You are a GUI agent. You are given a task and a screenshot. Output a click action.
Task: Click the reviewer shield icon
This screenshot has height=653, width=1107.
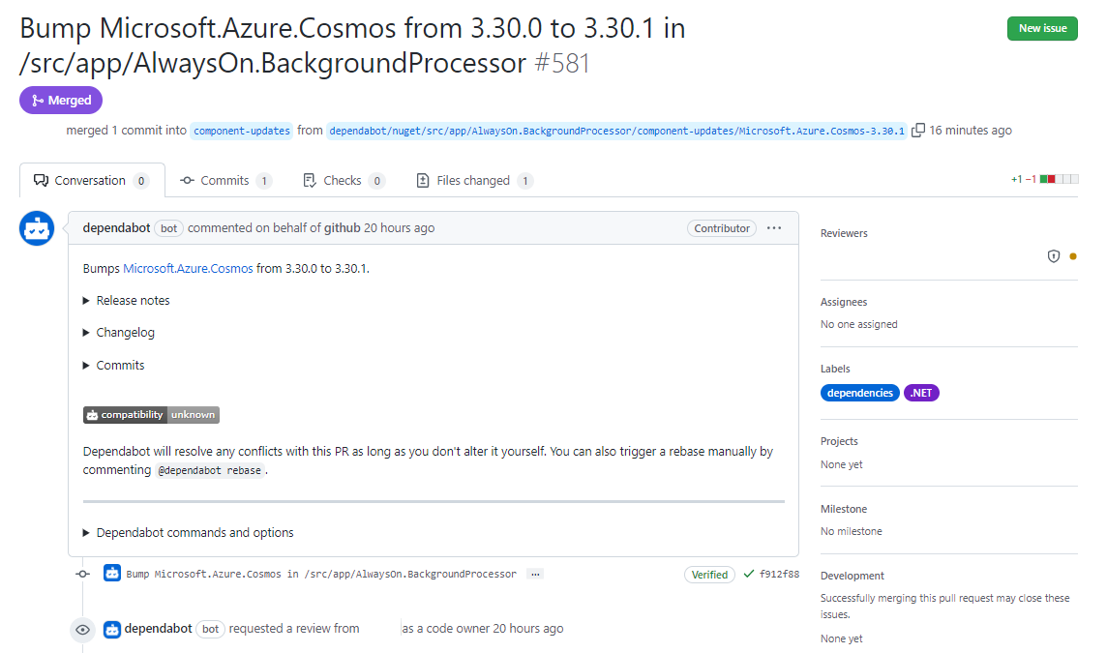pyautogui.click(x=1054, y=256)
